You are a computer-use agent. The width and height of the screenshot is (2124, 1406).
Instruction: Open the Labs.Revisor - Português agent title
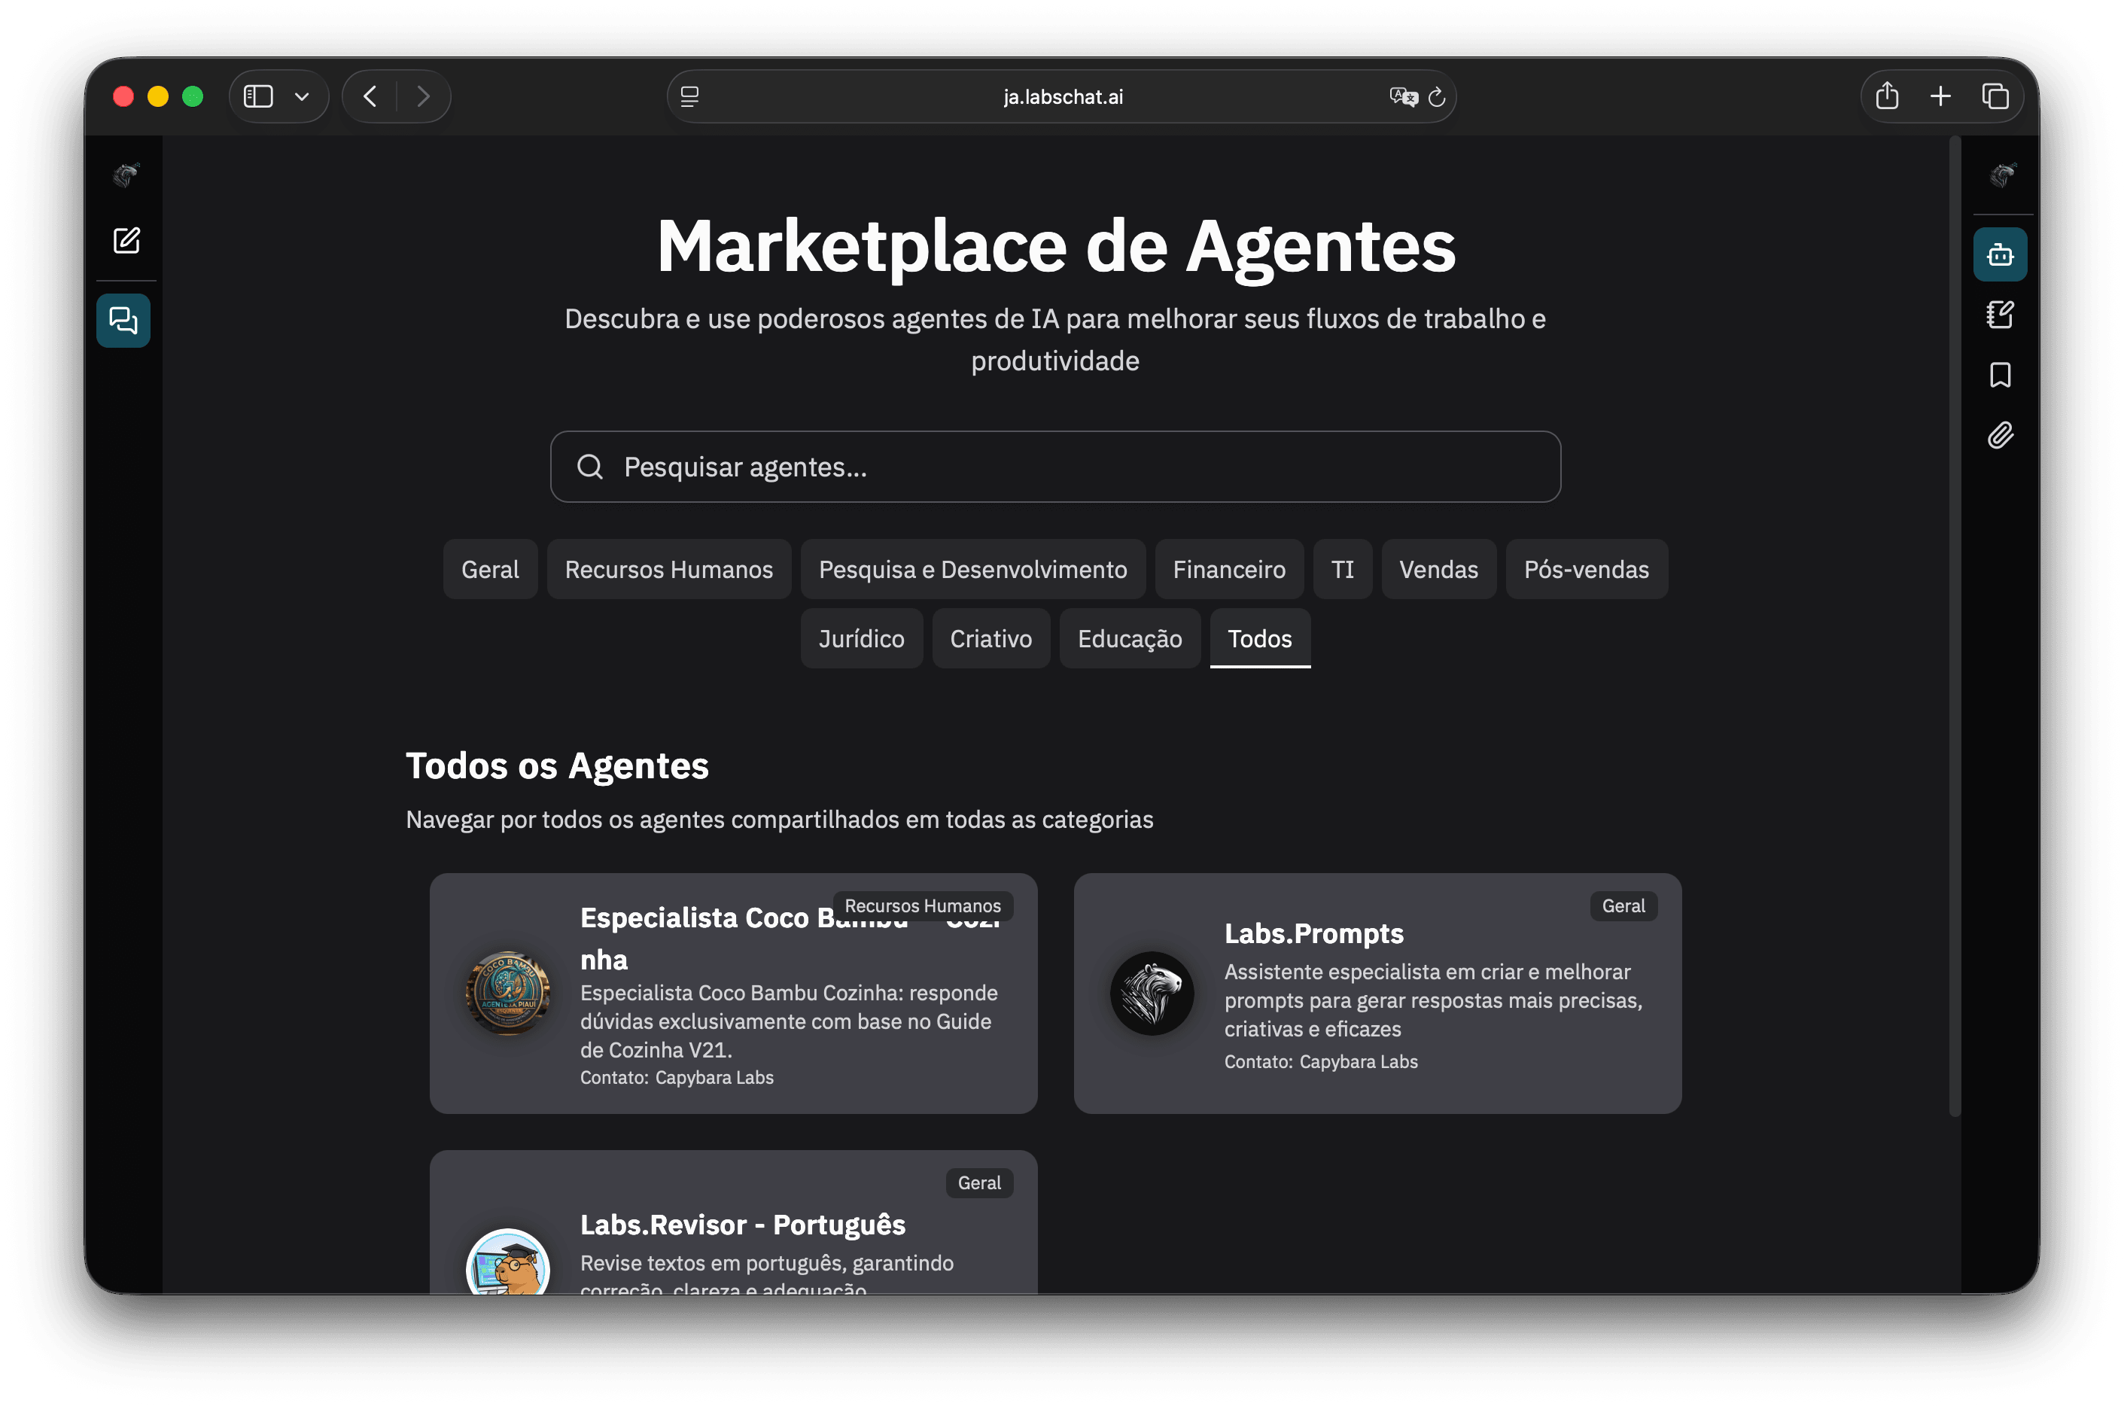742,1224
